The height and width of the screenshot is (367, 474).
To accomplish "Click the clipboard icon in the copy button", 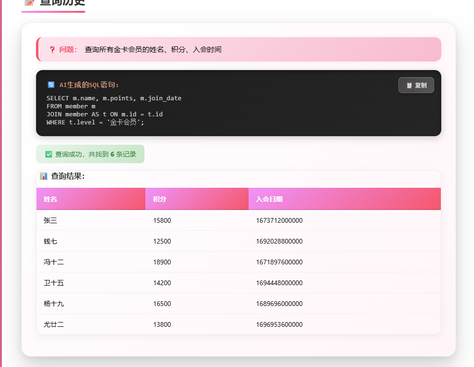I will [x=409, y=86].
